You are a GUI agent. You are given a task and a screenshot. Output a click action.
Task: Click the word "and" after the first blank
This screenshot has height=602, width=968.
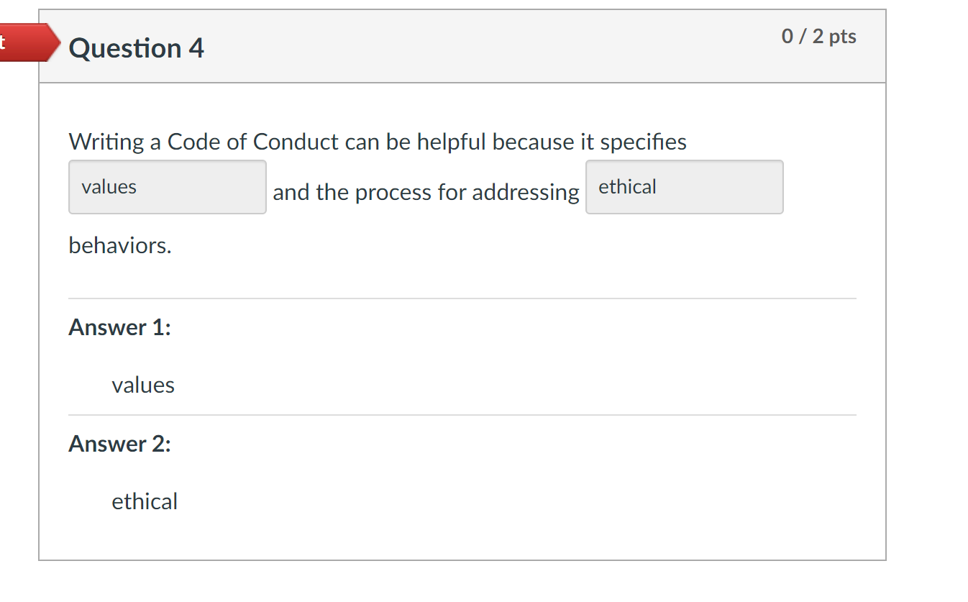coord(291,193)
